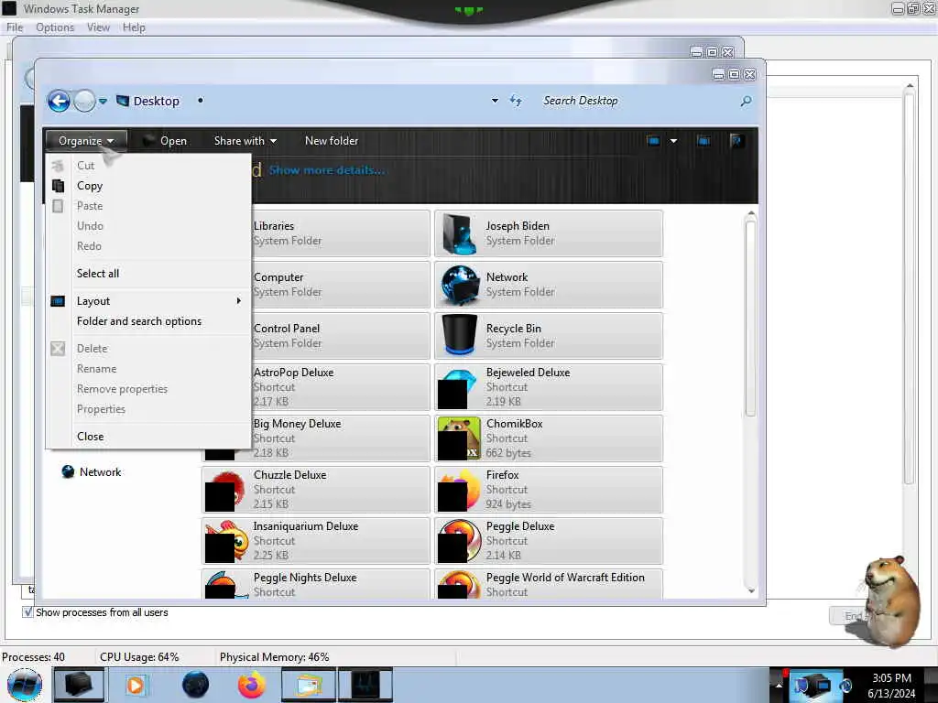
Task: Close the Organize dropdown button
Action: point(86,140)
